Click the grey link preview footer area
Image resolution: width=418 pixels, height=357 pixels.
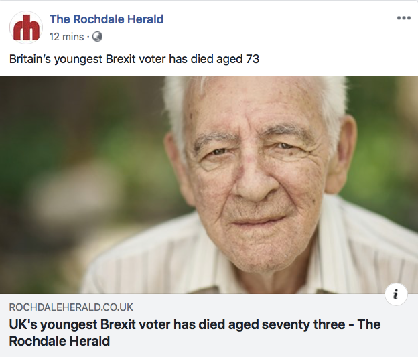coord(209,326)
